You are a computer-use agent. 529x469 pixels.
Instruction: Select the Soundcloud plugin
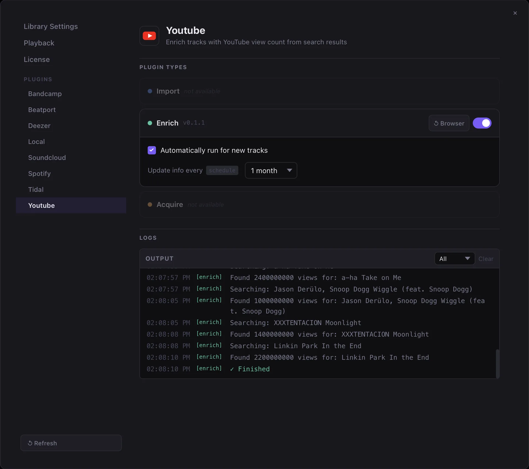pyautogui.click(x=71, y=158)
